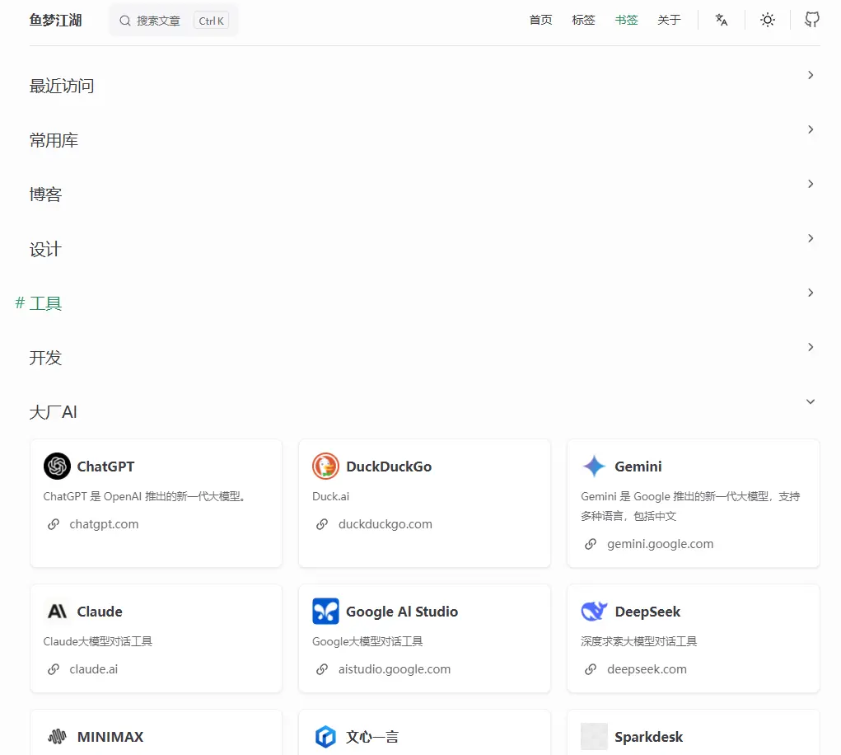The width and height of the screenshot is (841, 755).
Task: Open the aistudio.google.com link
Action: tap(395, 669)
